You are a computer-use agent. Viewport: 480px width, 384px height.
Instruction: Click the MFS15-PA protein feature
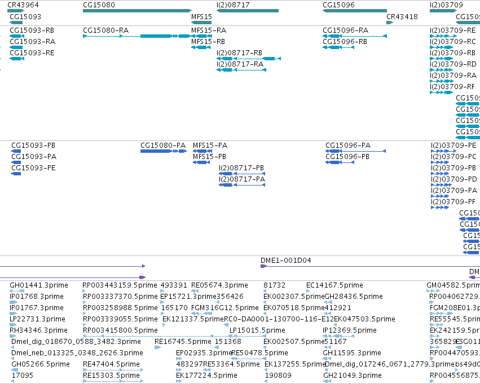coord(202,151)
